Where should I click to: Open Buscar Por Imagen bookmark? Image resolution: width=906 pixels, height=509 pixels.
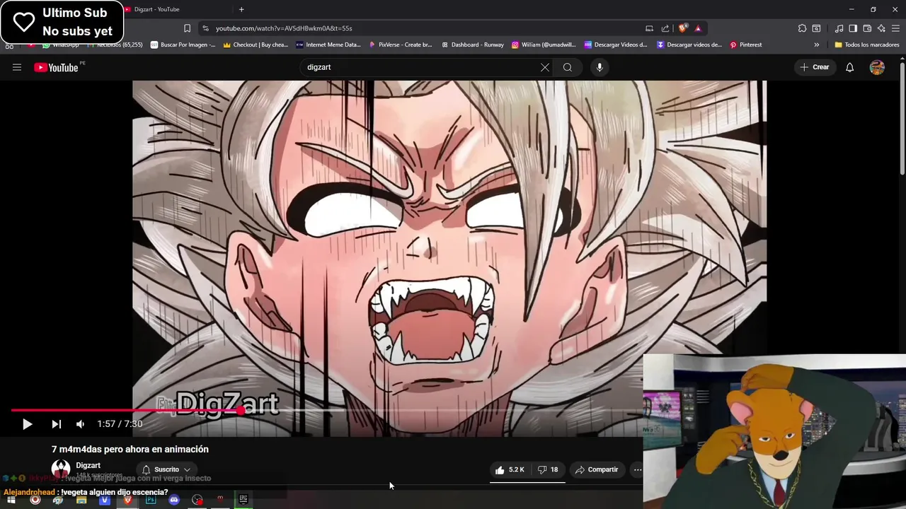[x=183, y=45]
